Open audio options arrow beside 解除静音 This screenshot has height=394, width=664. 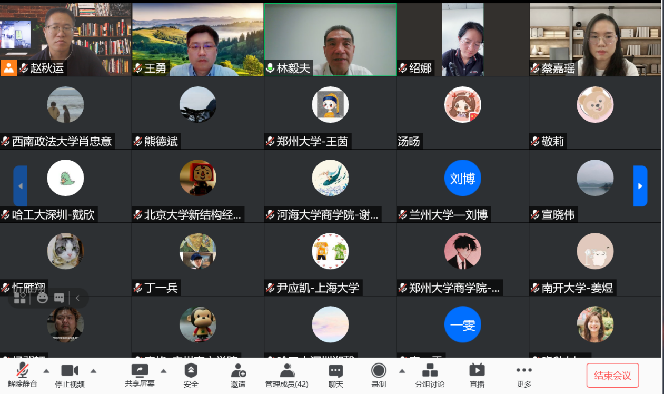tap(46, 371)
